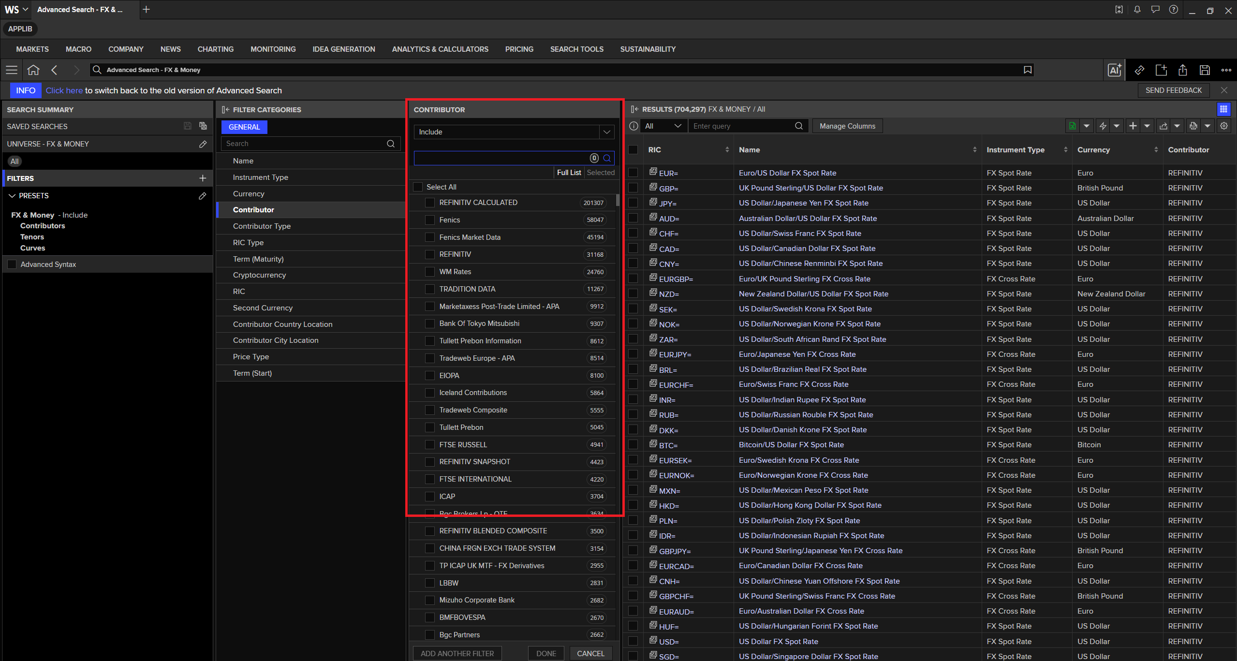The width and height of the screenshot is (1237, 661).
Task: Check the Fenics contributor checkbox
Action: 429,220
